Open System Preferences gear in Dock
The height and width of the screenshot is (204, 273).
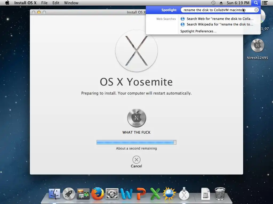click(112, 194)
